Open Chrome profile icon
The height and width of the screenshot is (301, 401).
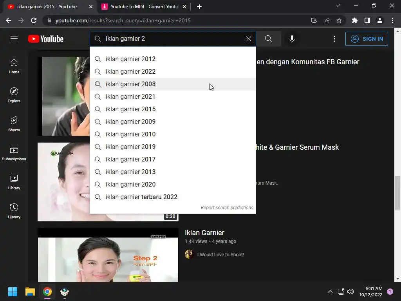pos(380,20)
